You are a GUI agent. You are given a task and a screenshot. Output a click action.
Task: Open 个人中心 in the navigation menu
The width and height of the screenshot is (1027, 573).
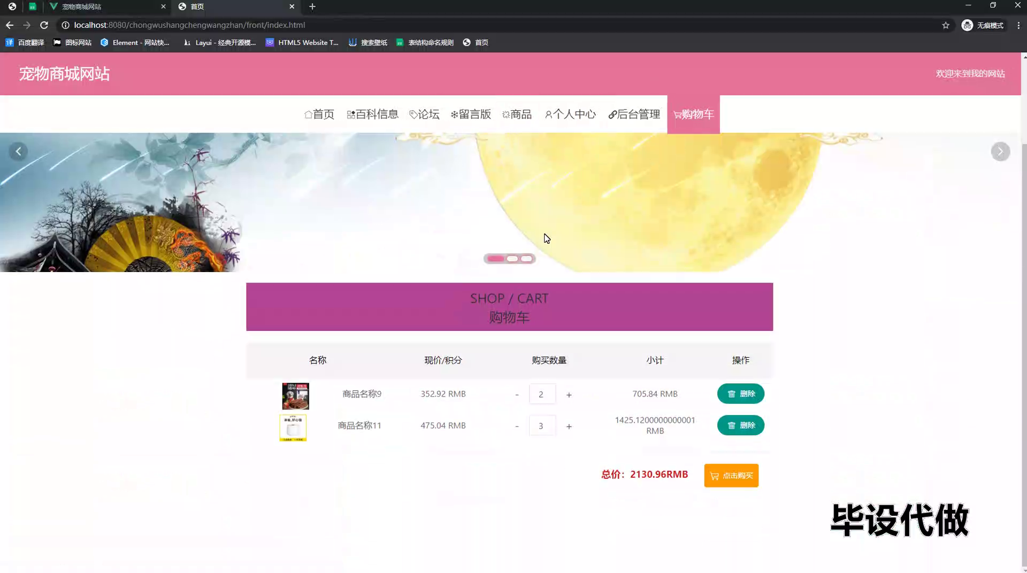click(x=570, y=114)
